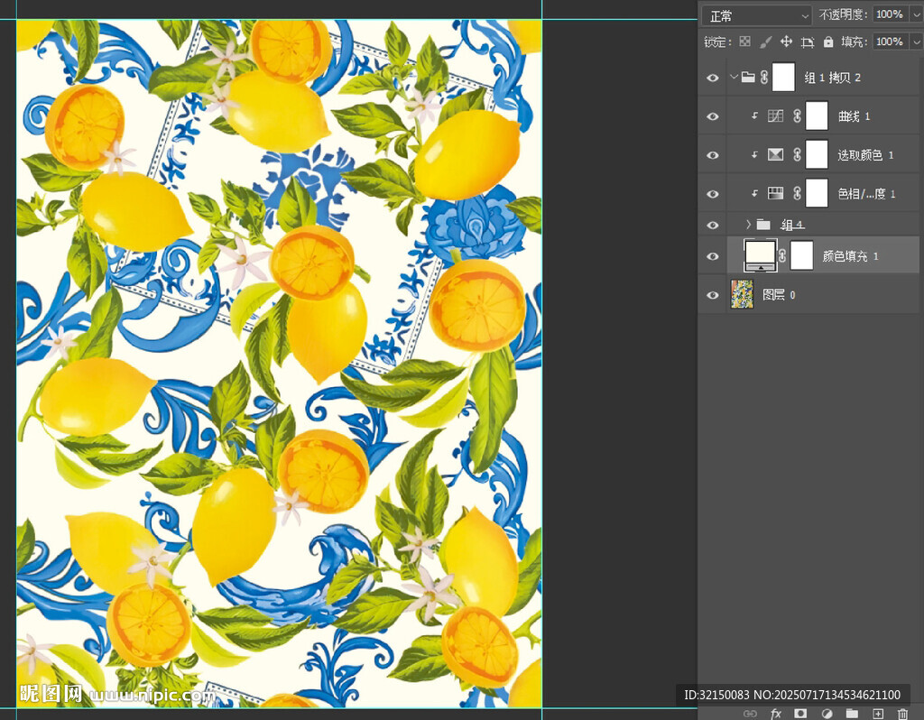Click the lock image pixels brush icon

[765, 42]
